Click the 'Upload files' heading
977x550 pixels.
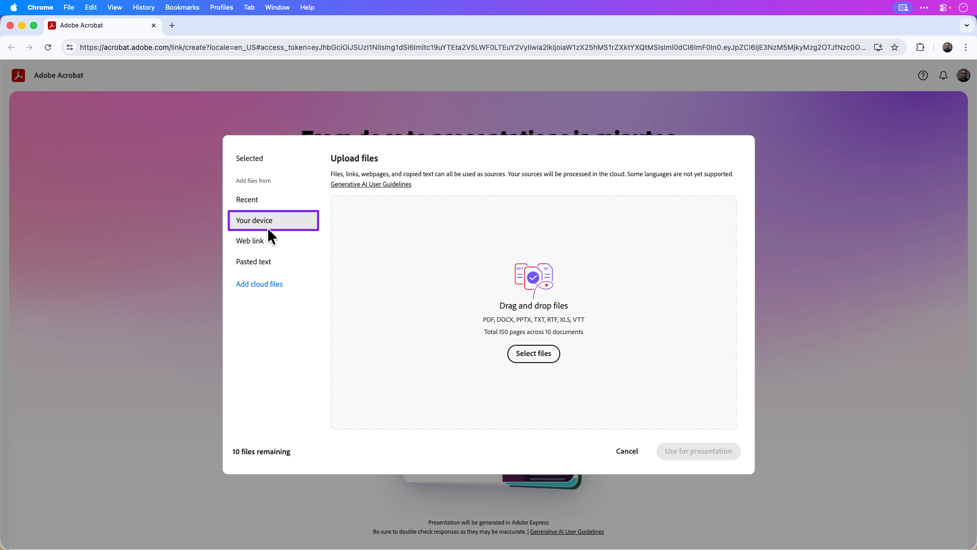coord(354,158)
